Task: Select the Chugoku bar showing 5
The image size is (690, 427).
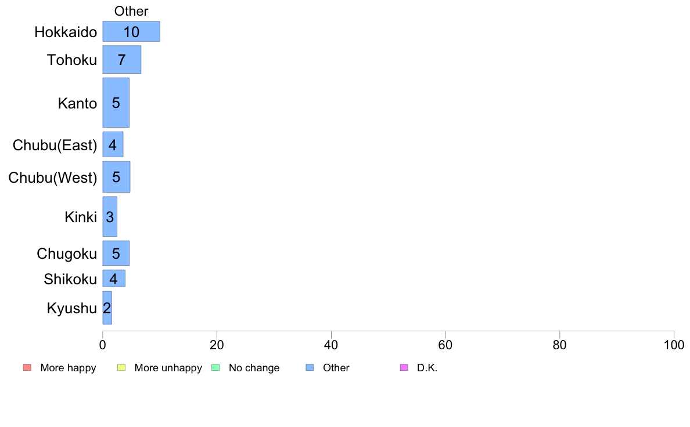Action: [x=116, y=254]
